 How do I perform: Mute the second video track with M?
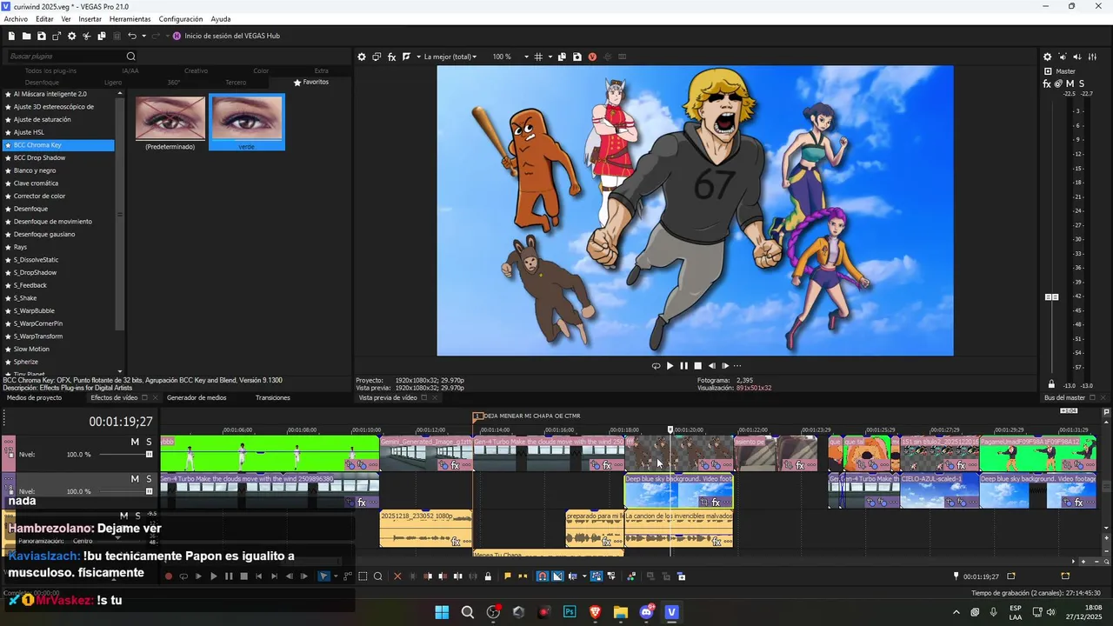click(x=135, y=479)
